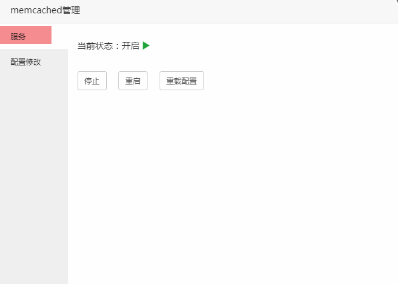This screenshot has height=284, width=398.
Task: Click the memcached管理 window title
Action: tap(45, 10)
